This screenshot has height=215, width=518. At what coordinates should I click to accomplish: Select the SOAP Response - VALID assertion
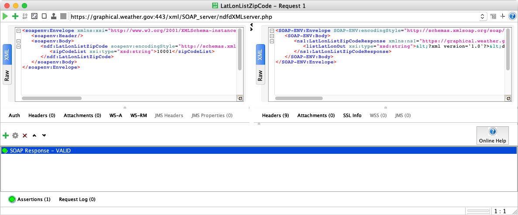coord(40,150)
